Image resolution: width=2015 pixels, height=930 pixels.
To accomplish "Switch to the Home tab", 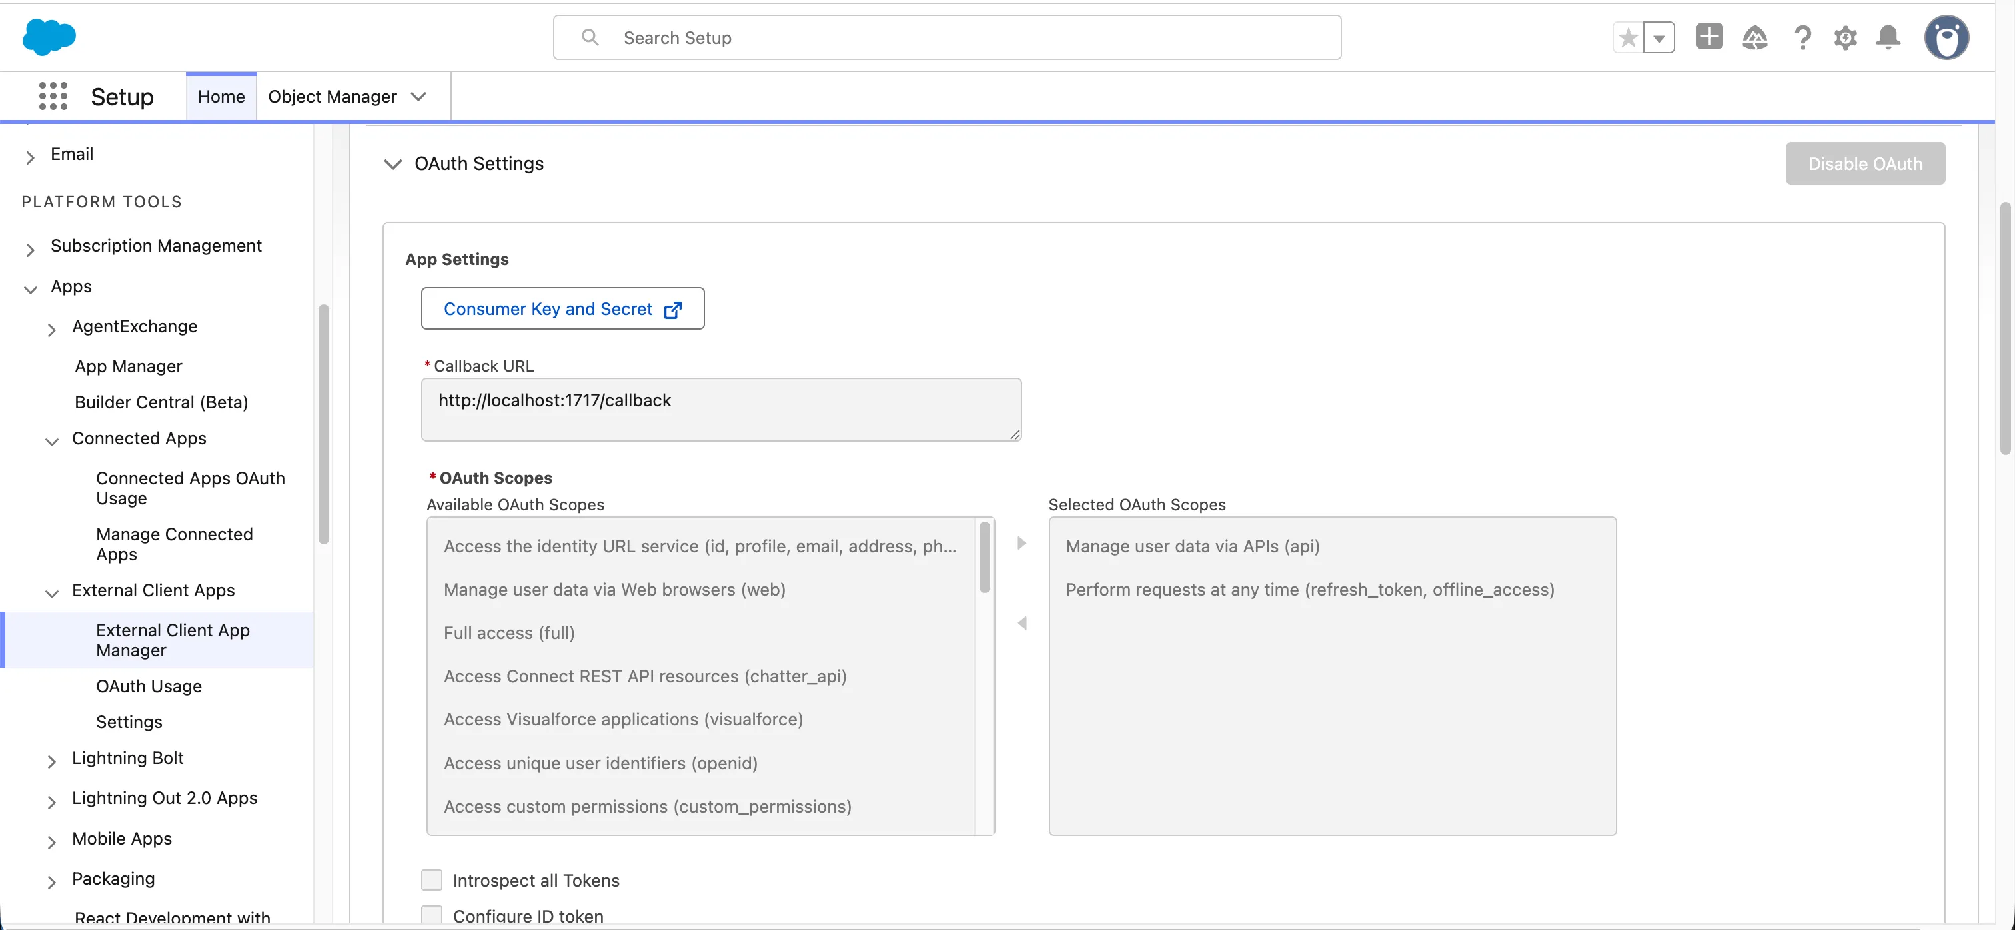I will click(x=221, y=96).
